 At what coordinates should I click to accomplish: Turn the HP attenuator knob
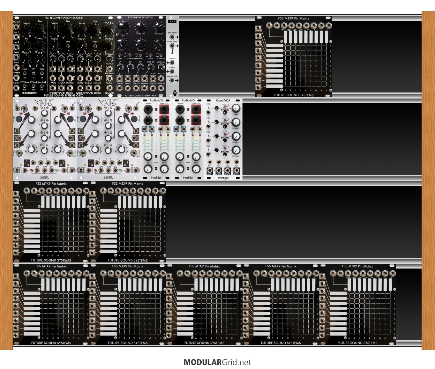tap(140, 67)
